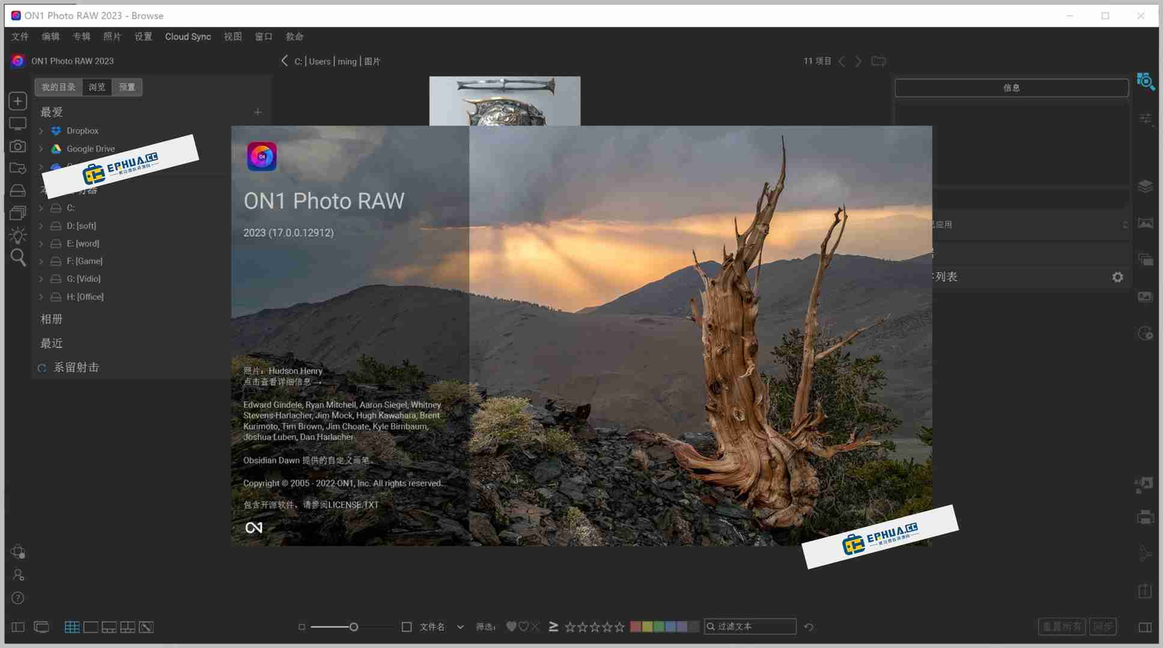The image size is (1163, 648).
Task: Select the camera import icon in left sidebar
Action: point(17,146)
